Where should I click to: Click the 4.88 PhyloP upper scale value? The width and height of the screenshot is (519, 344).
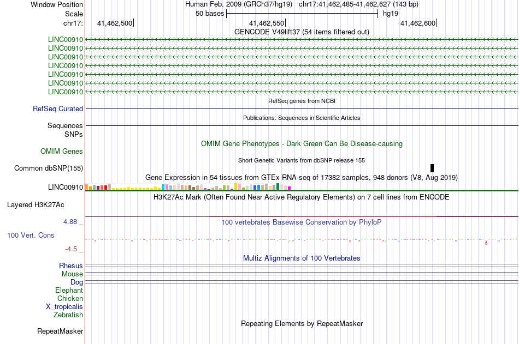tap(70, 222)
